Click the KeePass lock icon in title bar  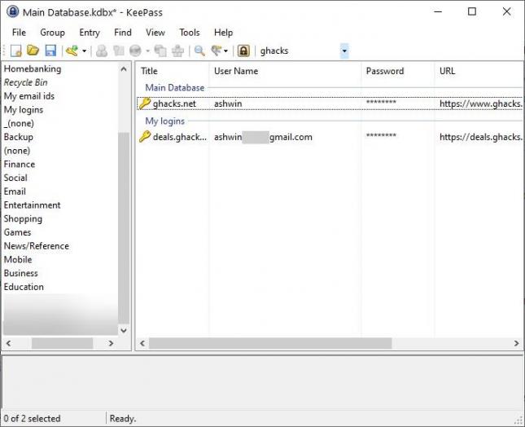point(13,11)
